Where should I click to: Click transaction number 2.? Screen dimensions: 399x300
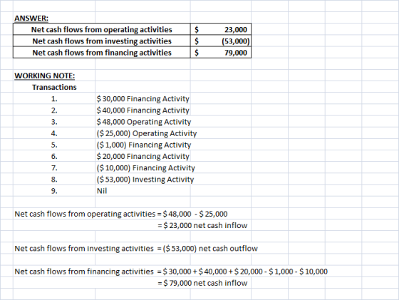(x=54, y=110)
